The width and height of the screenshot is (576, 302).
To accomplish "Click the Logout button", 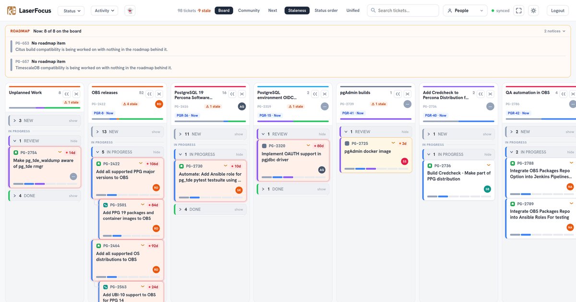I will pyautogui.click(x=558, y=11).
